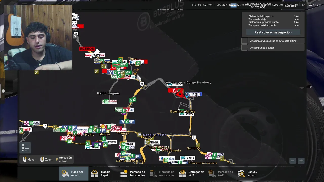The image size is (324, 182).
Task: Click the green manga mas logo
Action: pyautogui.click(x=120, y=64)
